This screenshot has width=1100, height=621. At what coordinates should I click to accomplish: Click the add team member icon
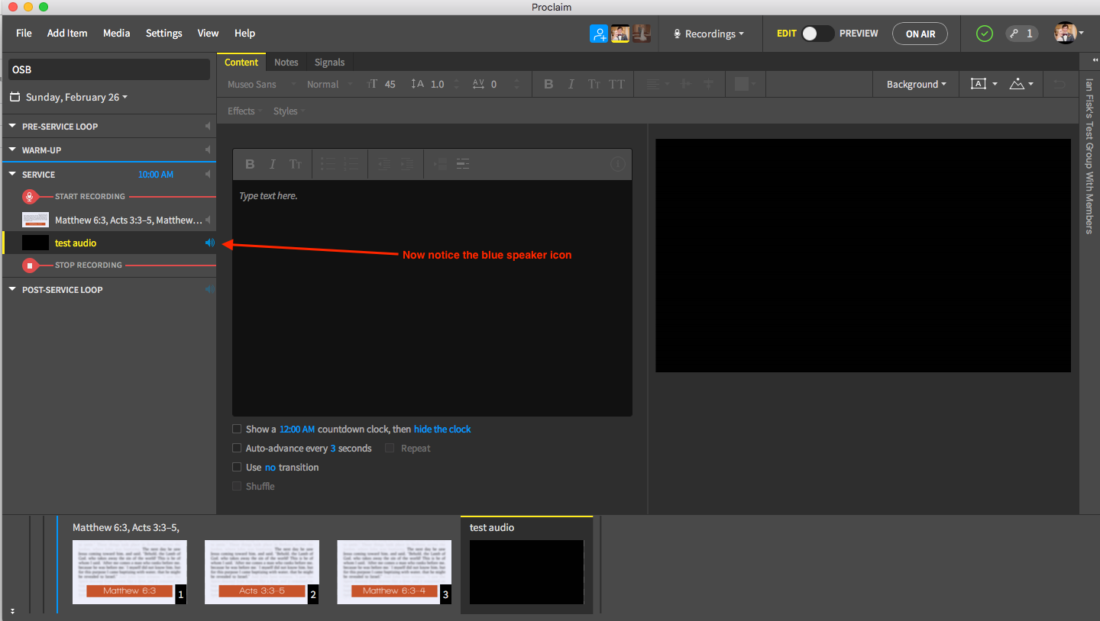tap(599, 34)
